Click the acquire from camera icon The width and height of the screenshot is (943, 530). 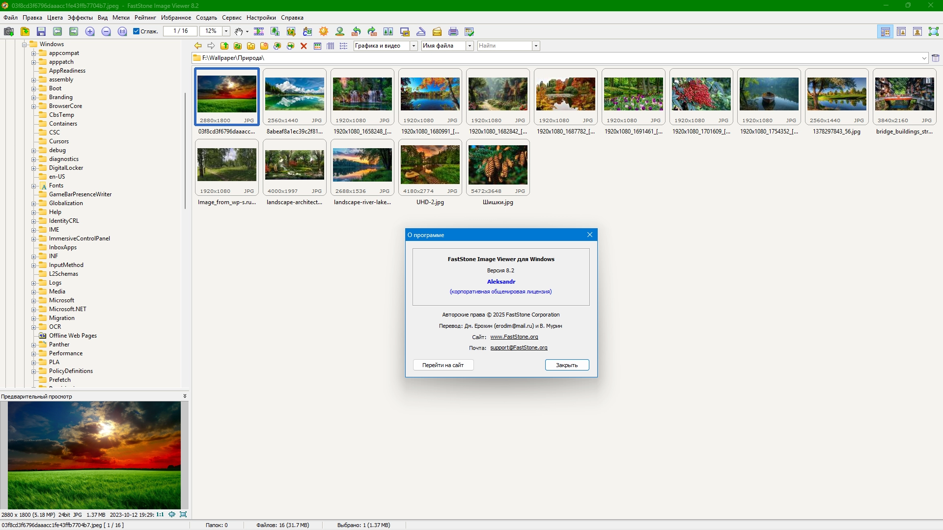coord(9,31)
